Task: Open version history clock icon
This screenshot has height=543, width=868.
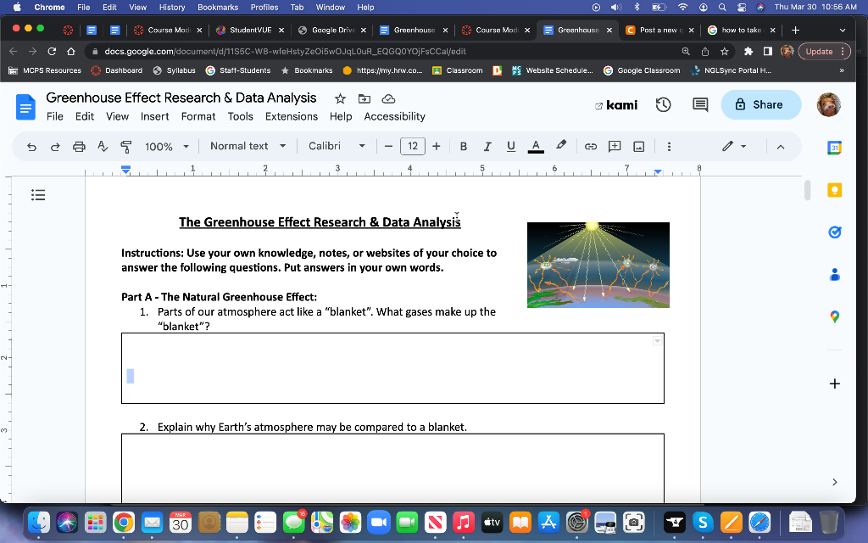Action: 663,104
